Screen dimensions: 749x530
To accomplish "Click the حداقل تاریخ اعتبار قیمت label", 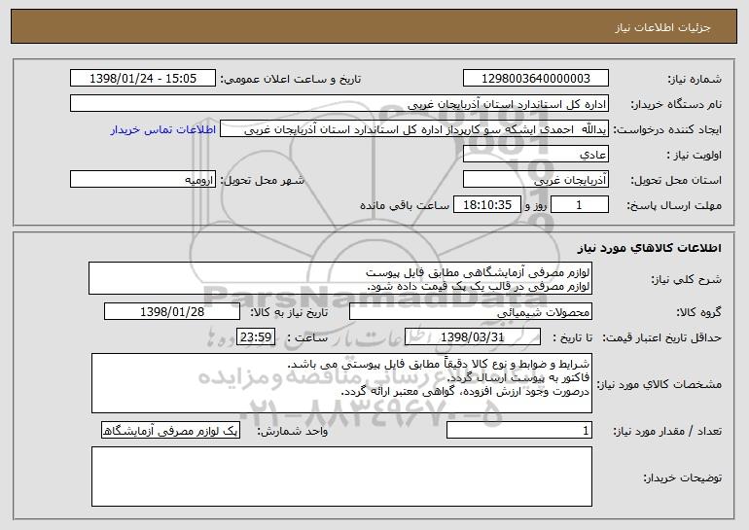I will pos(662,337).
